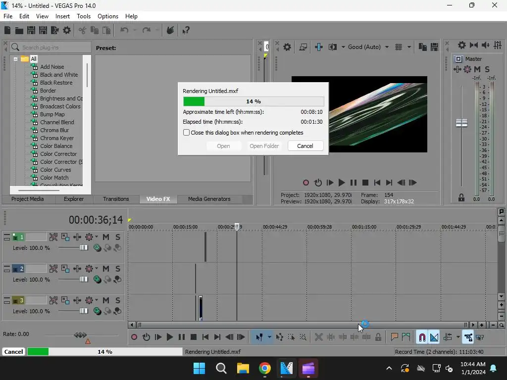507x380 pixels.
Task: Select the Color Curves plug-in
Action: [x=55, y=170]
